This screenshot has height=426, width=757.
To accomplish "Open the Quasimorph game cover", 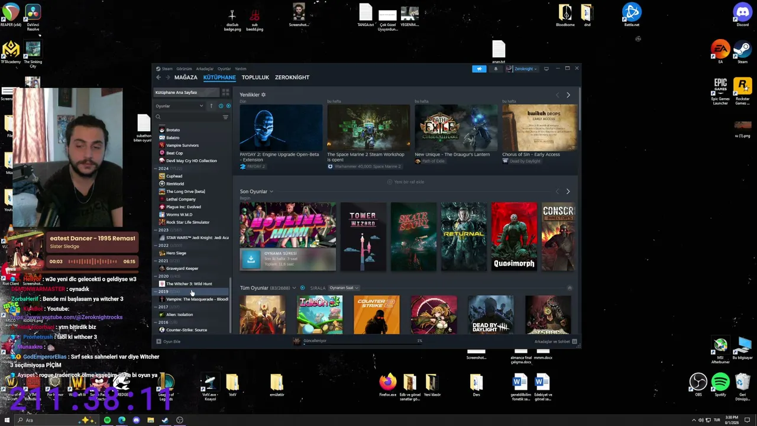I will pos(514,237).
